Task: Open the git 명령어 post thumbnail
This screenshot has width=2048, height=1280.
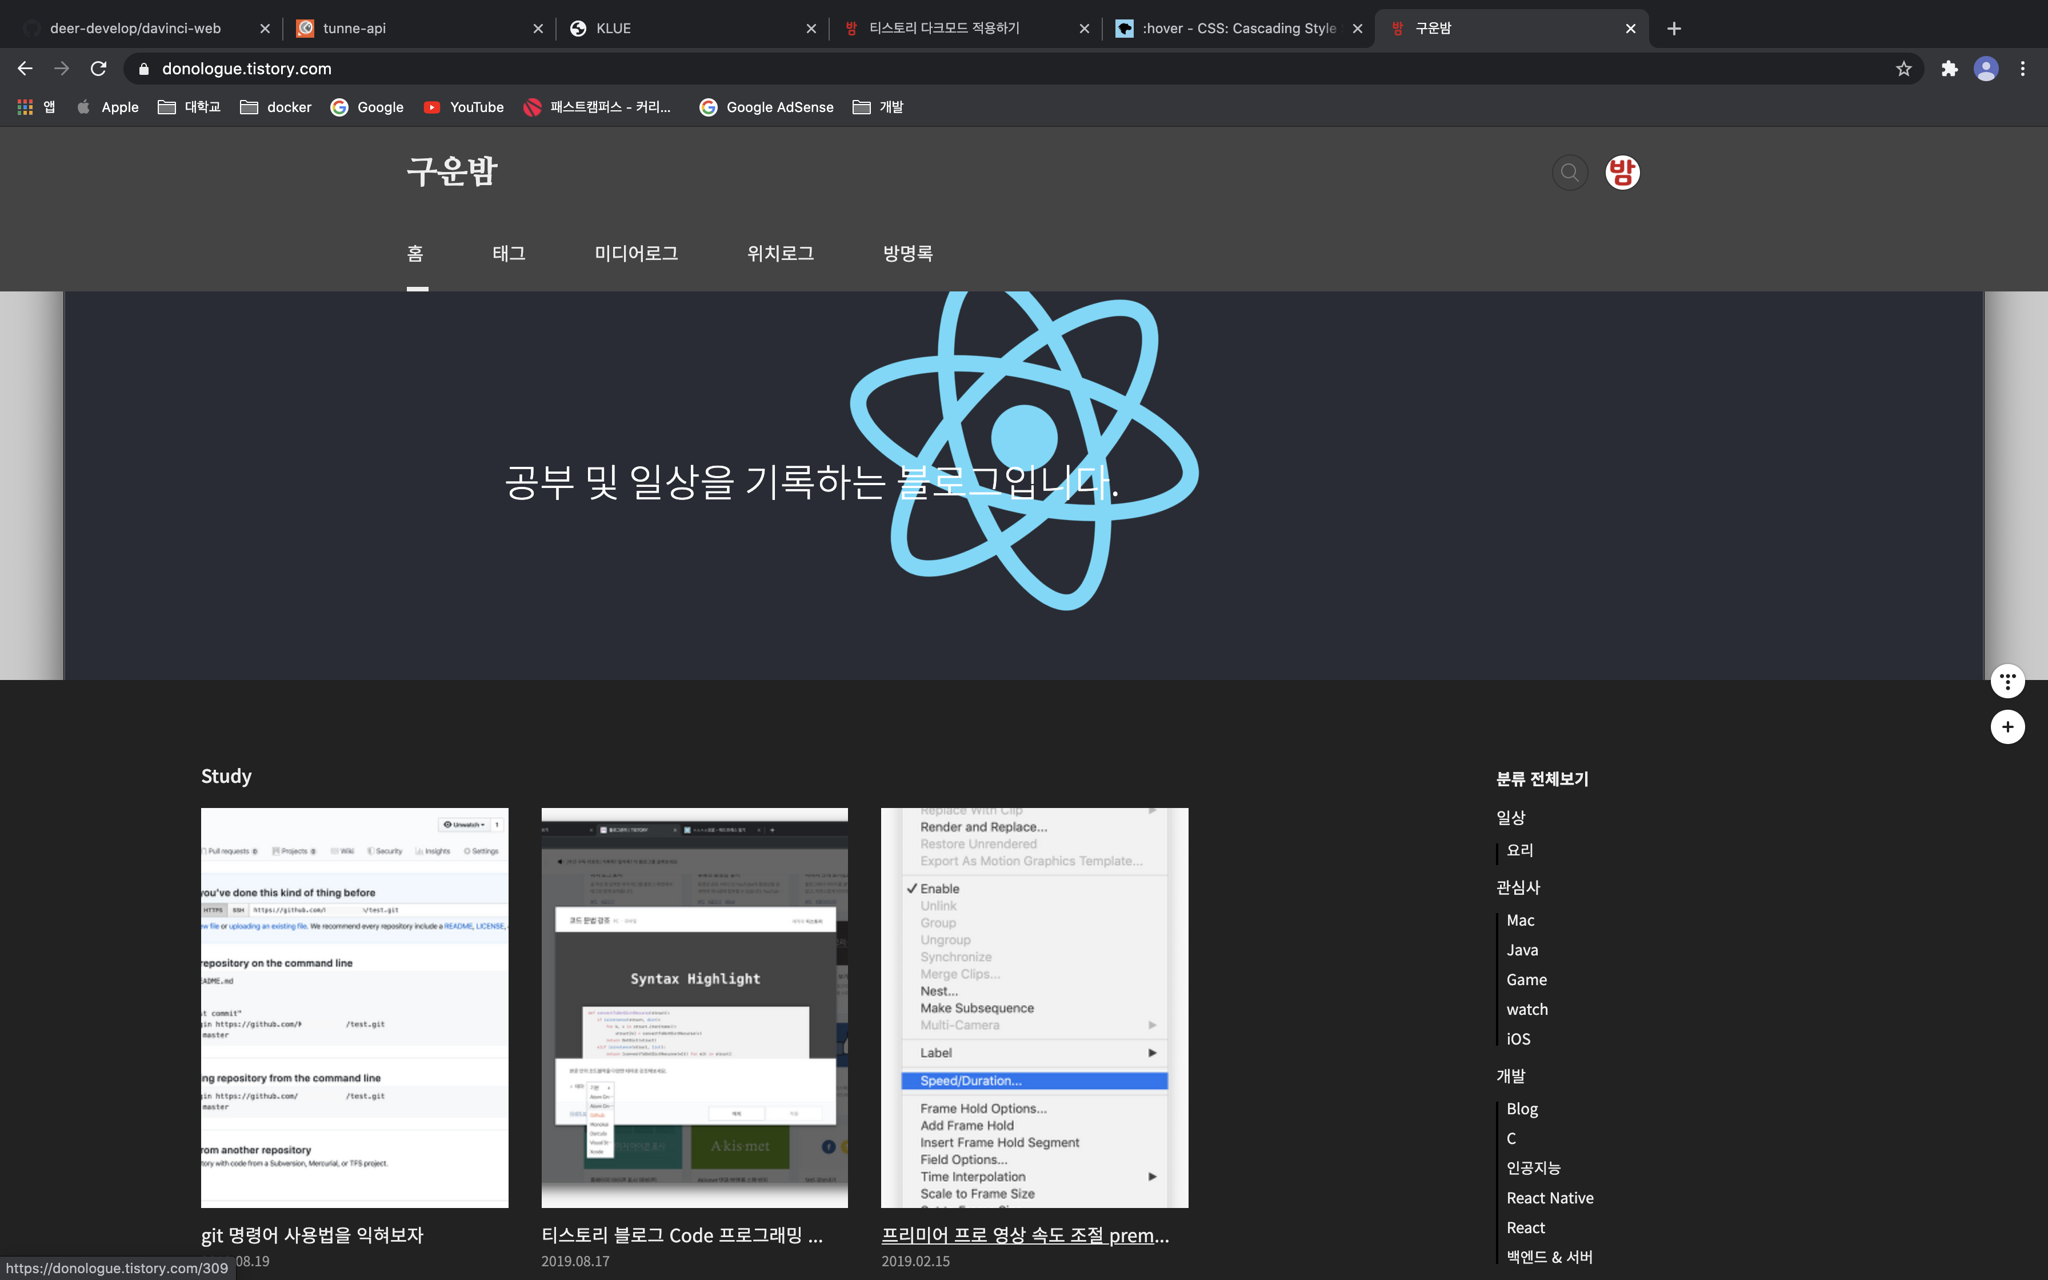Action: click(x=355, y=1007)
